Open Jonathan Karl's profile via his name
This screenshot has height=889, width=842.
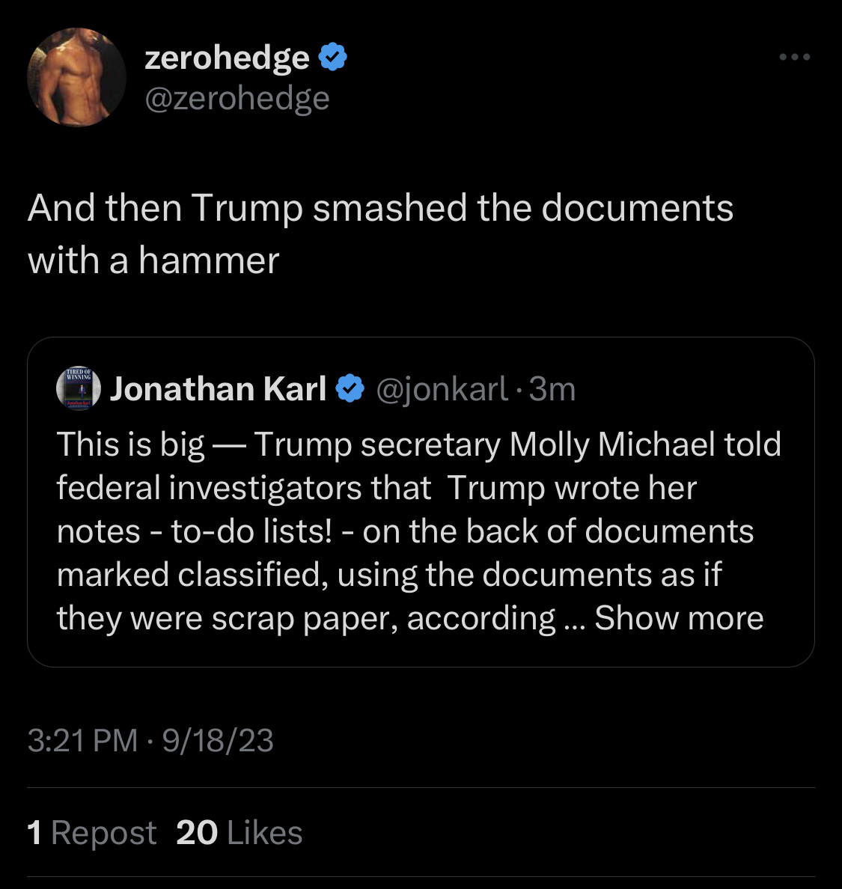pos(218,389)
